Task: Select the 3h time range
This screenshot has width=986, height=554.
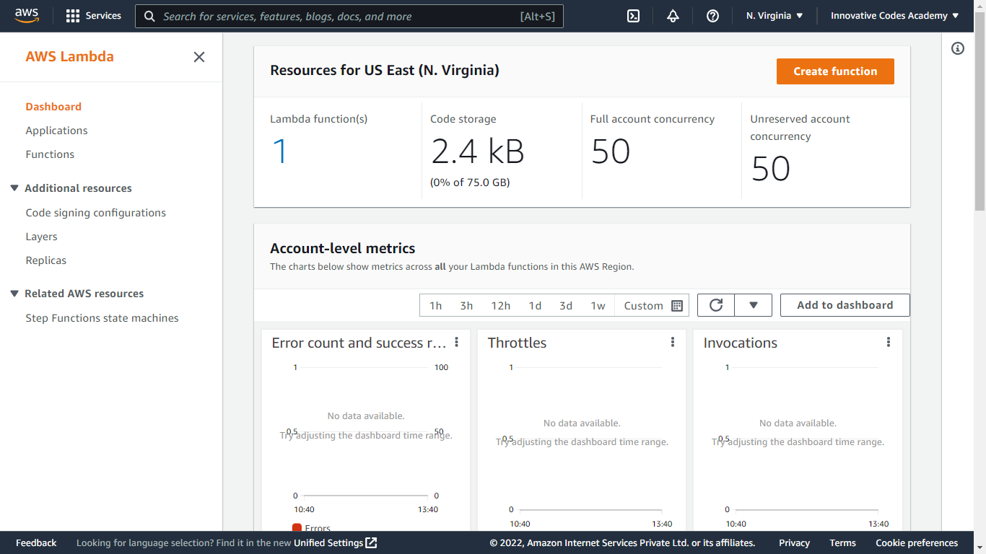Action: coord(466,305)
